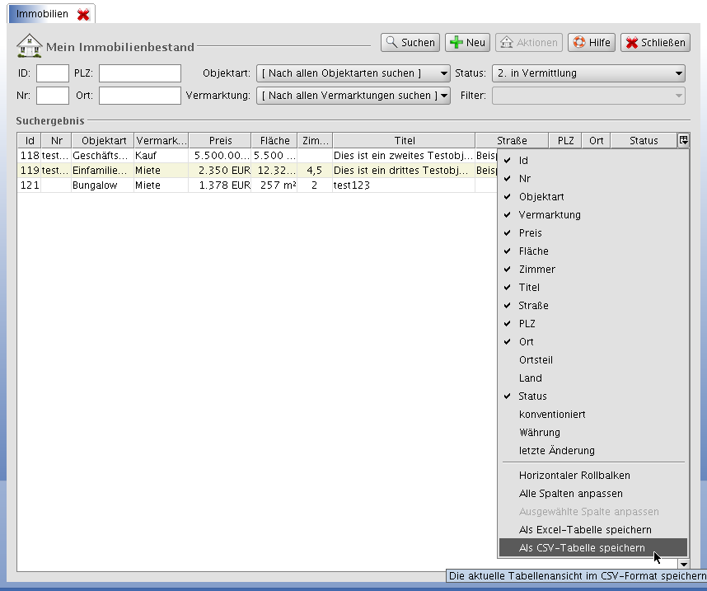Image resolution: width=707 pixels, height=591 pixels.
Task: Click the house icon beside Mein Immobilienbestand
Action: (x=30, y=45)
